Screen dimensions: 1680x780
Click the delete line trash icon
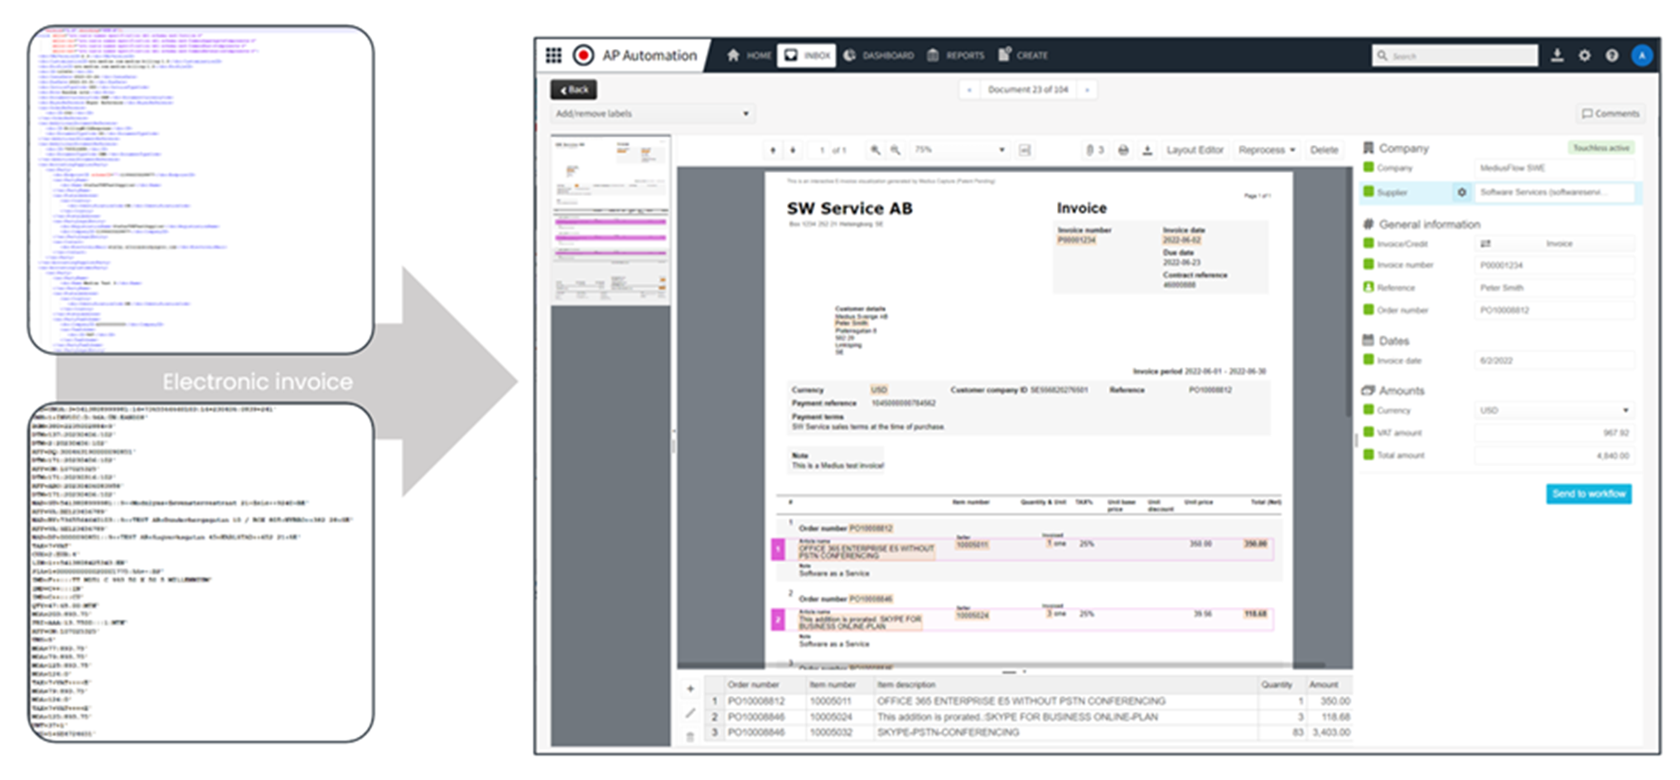click(690, 736)
